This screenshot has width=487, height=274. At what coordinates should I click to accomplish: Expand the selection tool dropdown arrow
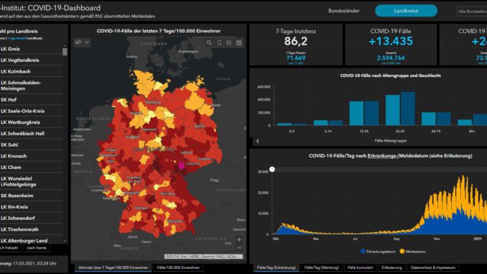[x=87, y=42]
